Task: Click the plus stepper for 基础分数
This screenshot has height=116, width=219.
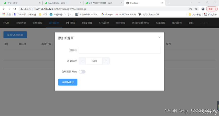Action: click(x=106, y=61)
